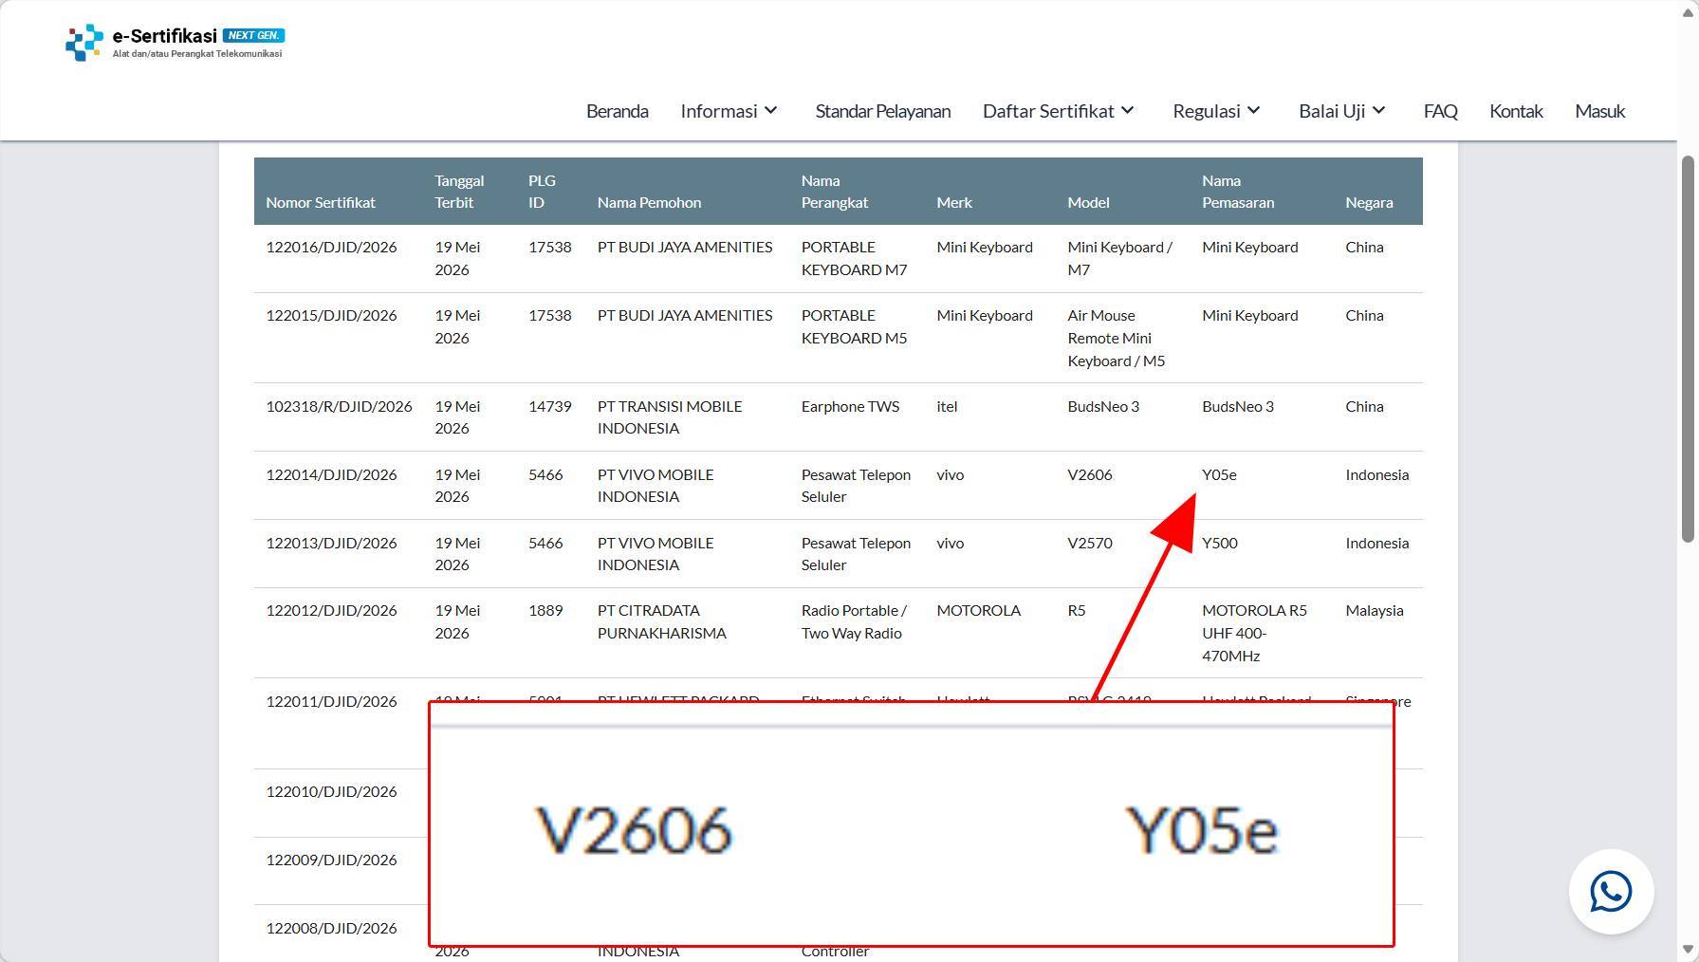Click Masuk to log in
This screenshot has height=962, width=1699.
coord(1600,111)
